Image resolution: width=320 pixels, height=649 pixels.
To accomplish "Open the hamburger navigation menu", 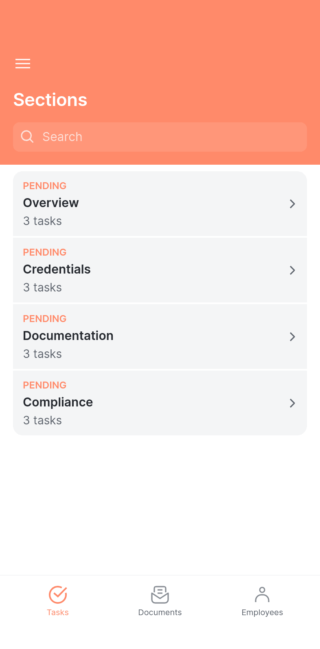I will (23, 64).
